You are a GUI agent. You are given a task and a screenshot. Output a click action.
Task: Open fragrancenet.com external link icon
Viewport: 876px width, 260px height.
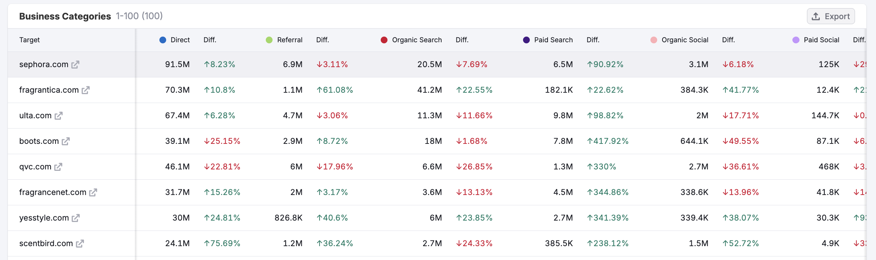[93, 193]
